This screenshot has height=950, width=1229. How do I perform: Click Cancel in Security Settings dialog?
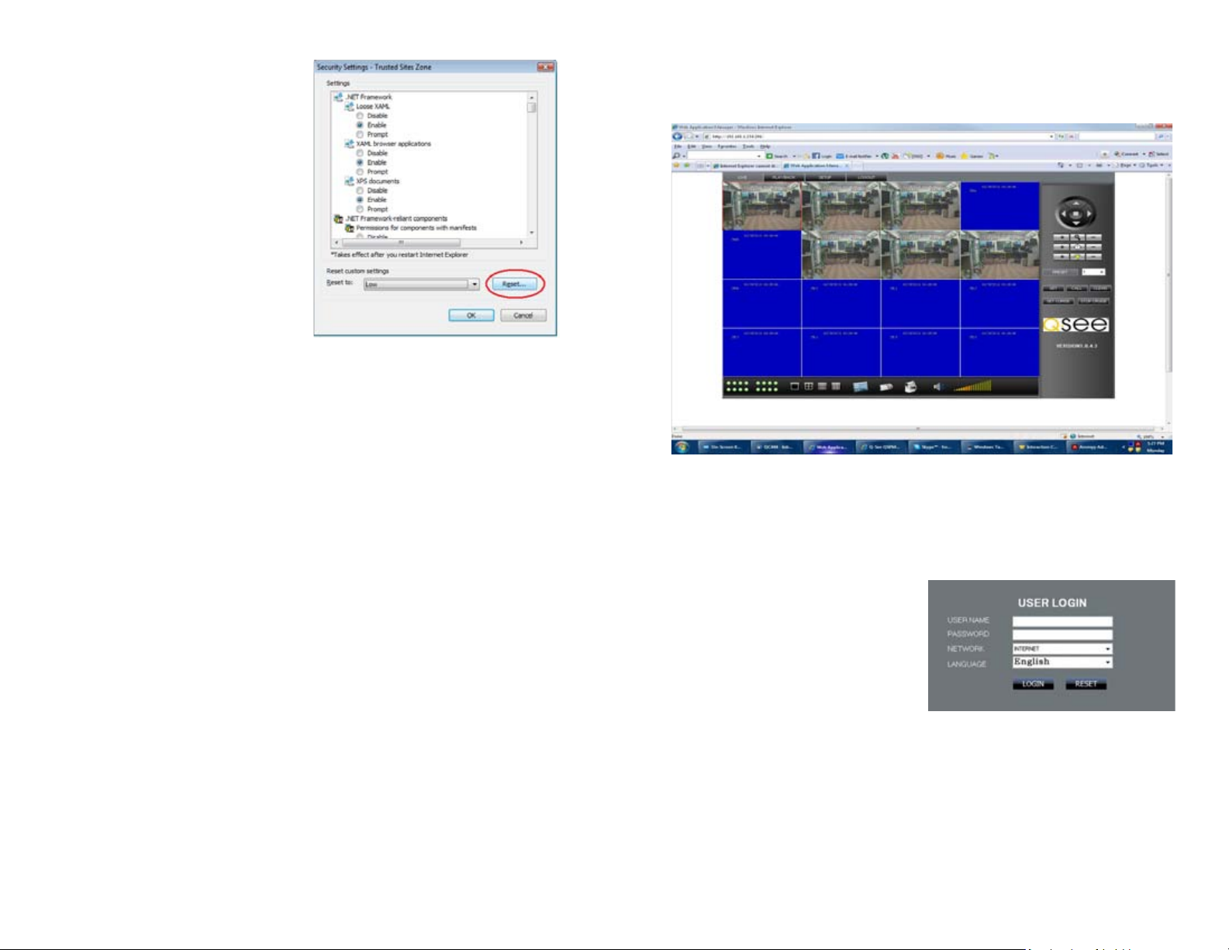pyautogui.click(x=523, y=316)
